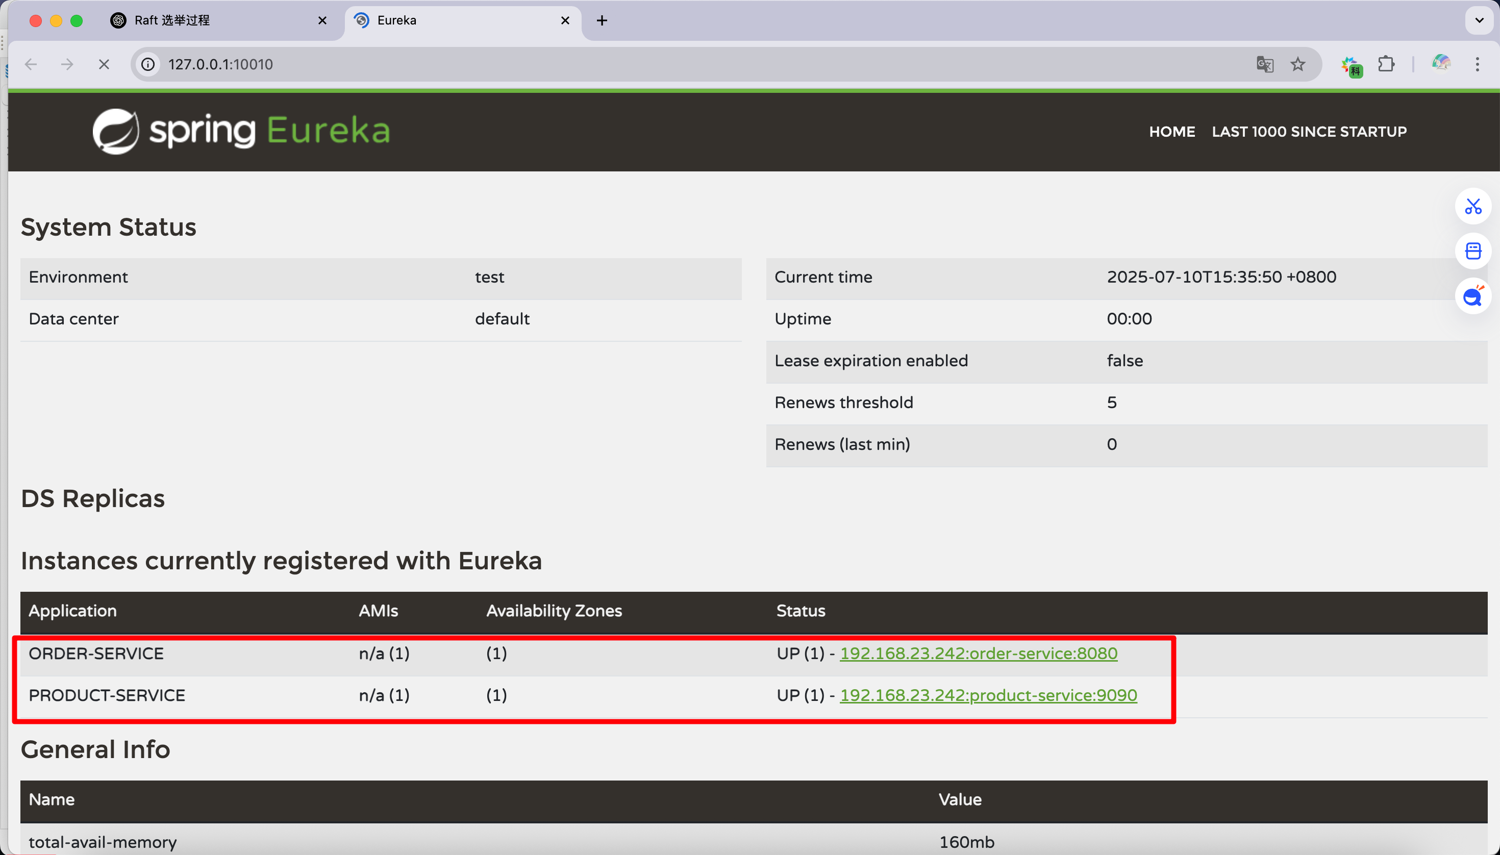Expand the tab search dropdown arrow
Screen dimensions: 1500x855
click(x=1479, y=20)
